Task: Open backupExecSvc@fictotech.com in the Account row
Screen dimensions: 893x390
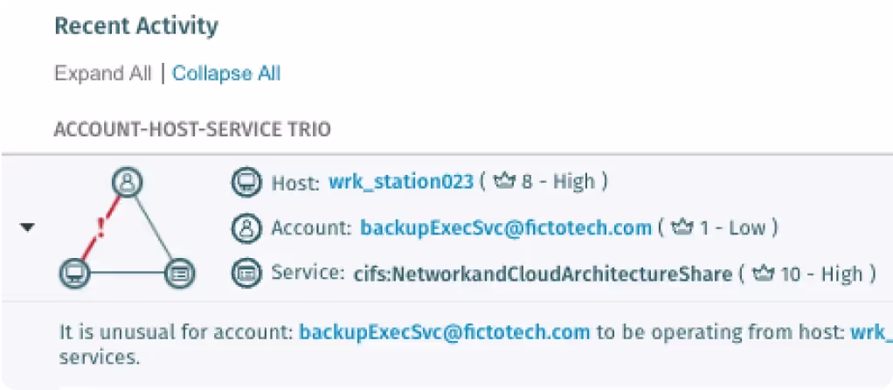Action: [x=506, y=228]
